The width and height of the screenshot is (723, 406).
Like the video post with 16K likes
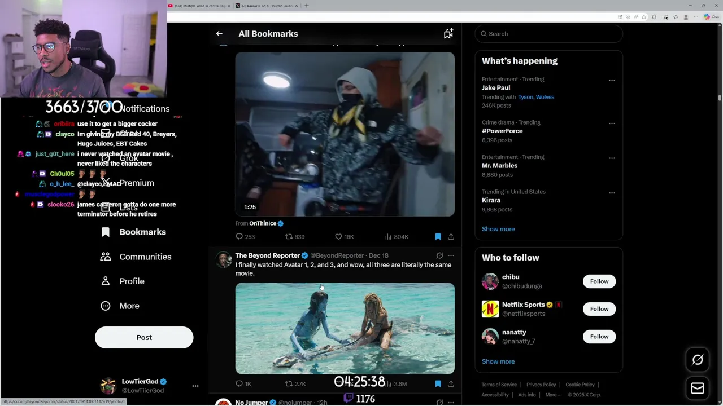click(x=344, y=237)
